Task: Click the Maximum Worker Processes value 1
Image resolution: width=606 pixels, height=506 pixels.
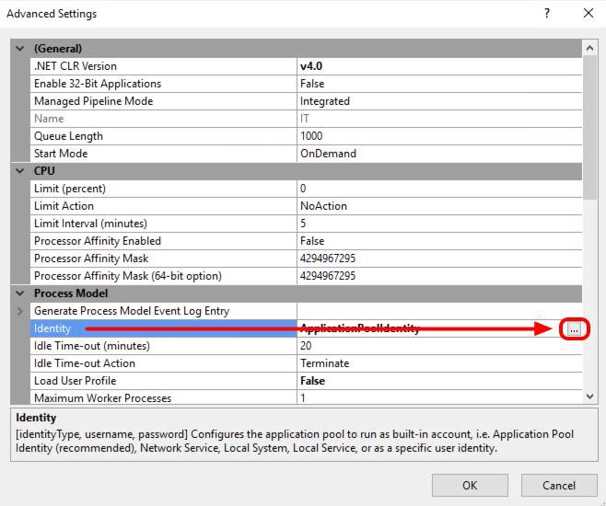Action: (x=439, y=397)
